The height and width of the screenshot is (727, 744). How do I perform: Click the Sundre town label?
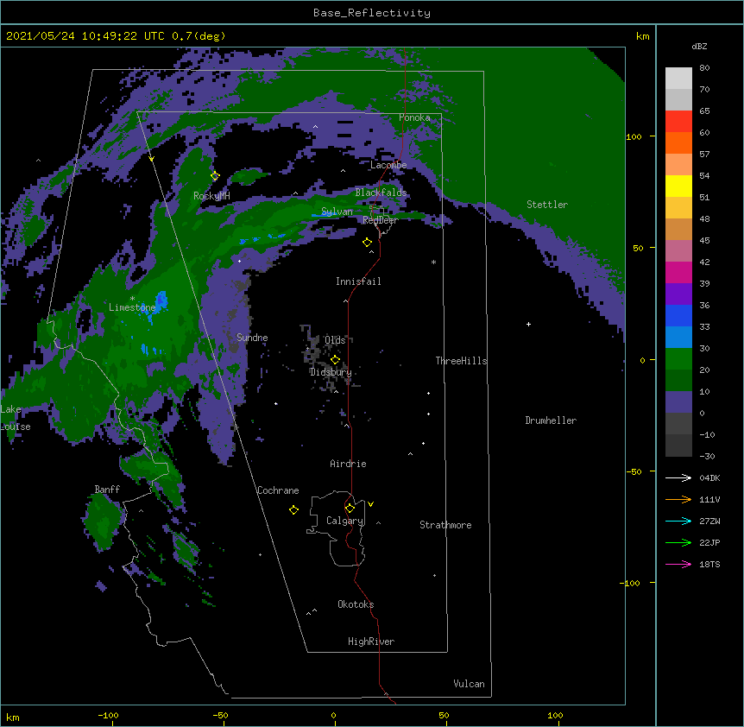pyautogui.click(x=252, y=338)
